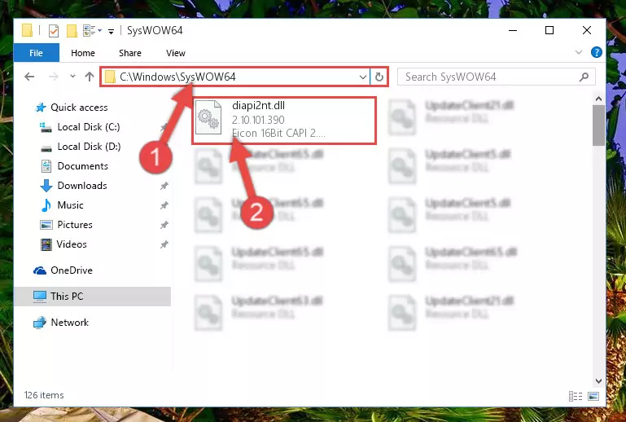Screen dimensions: 626x422
Task: Open the Recent locations dropdown
Action: 72,76
